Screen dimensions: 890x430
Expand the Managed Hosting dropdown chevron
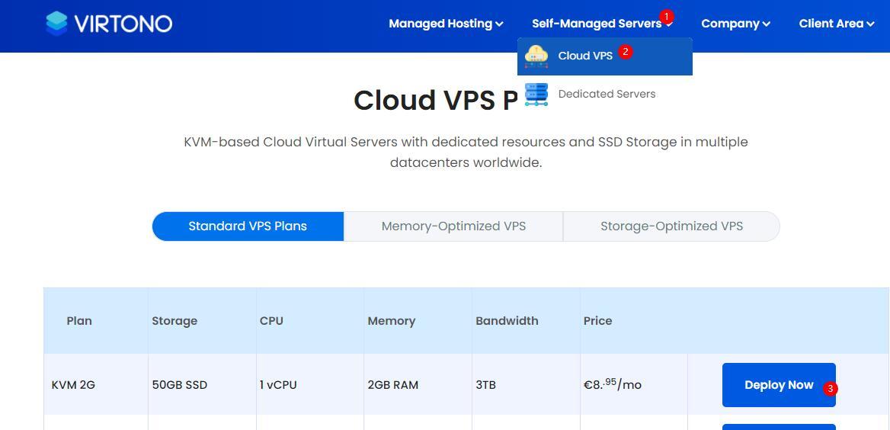(x=499, y=24)
